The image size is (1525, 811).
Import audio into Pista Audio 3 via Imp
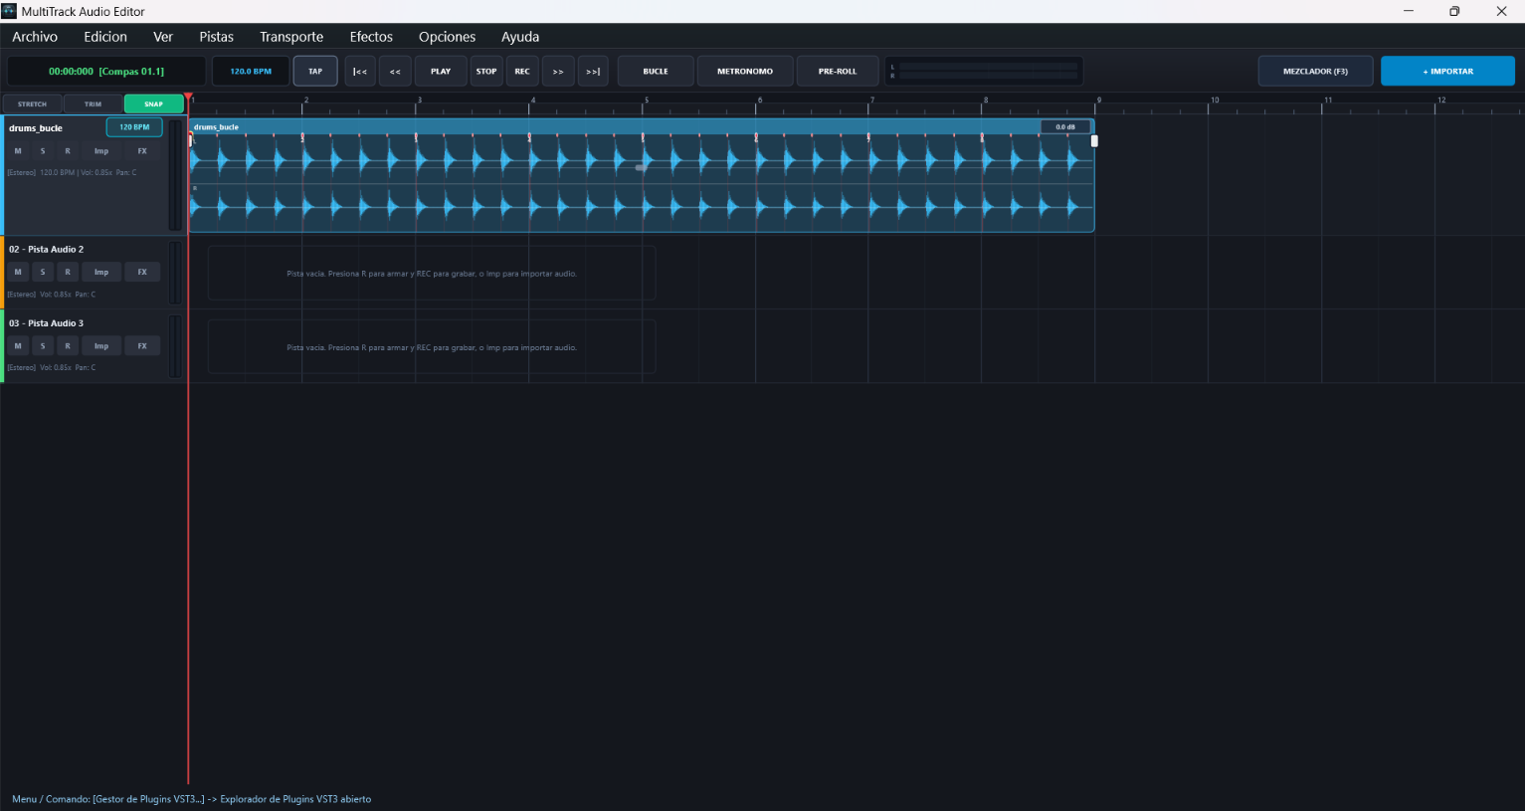pyautogui.click(x=101, y=345)
